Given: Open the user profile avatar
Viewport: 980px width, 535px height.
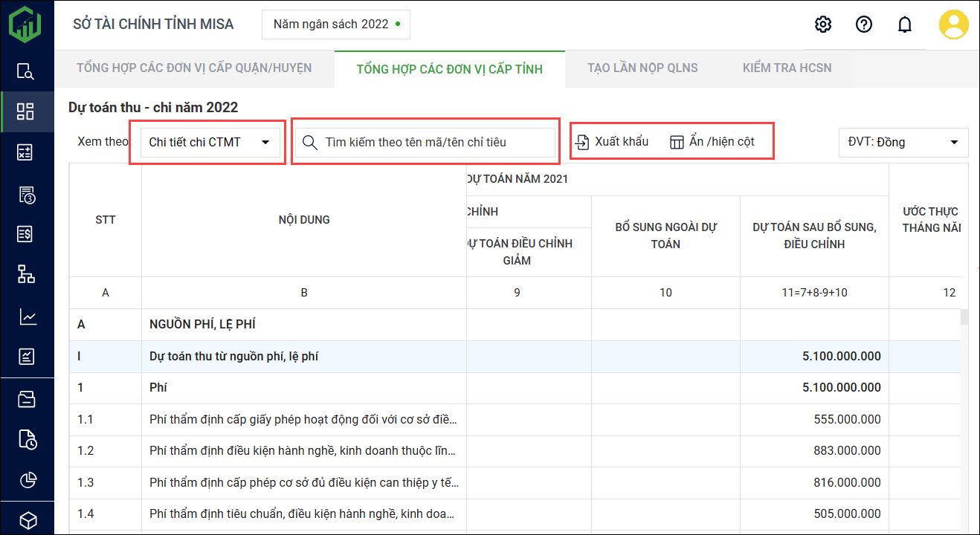Looking at the screenshot, I should point(953,25).
